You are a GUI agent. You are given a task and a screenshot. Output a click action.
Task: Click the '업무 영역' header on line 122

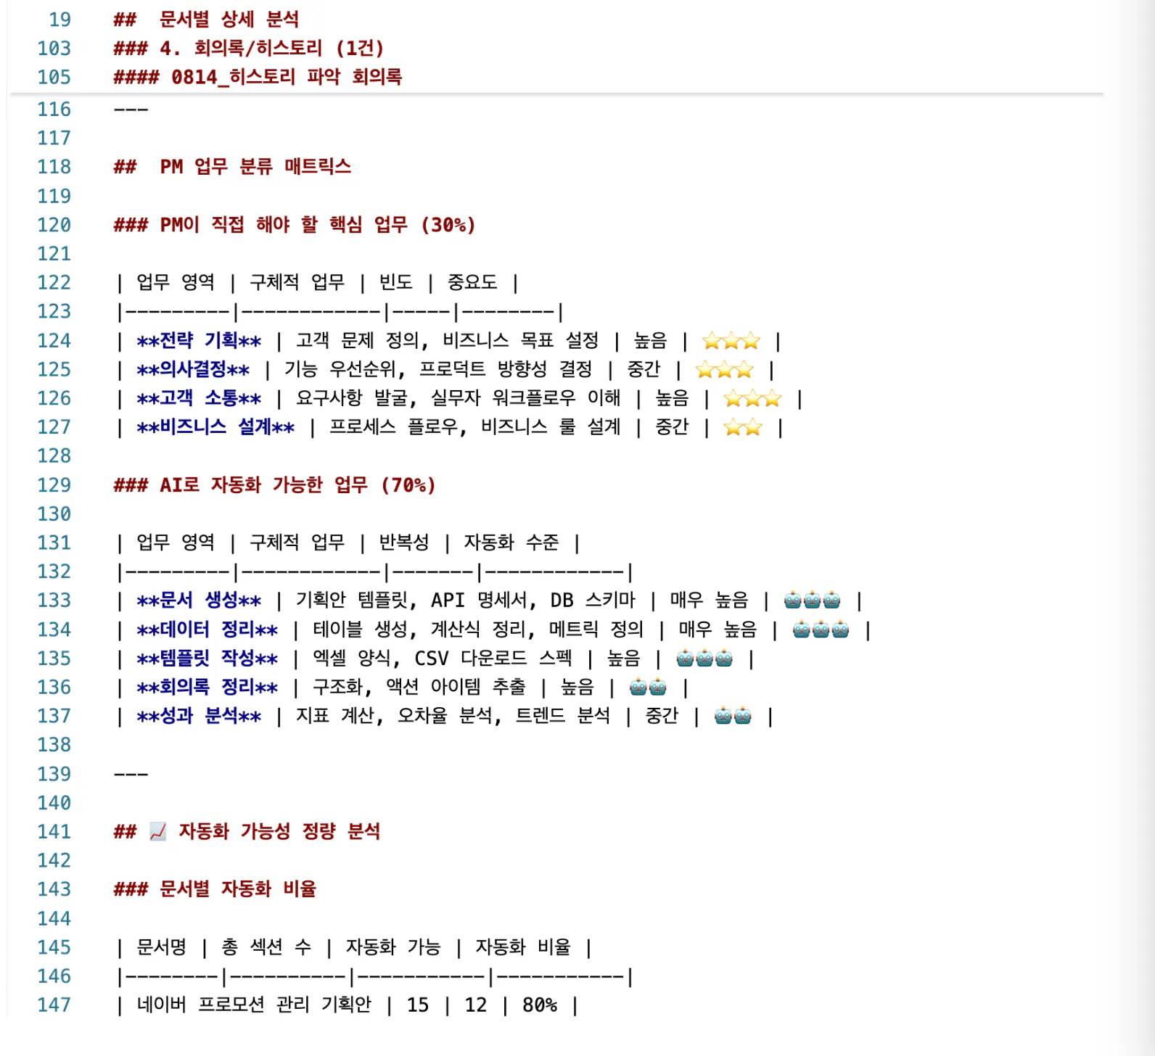click(x=176, y=282)
